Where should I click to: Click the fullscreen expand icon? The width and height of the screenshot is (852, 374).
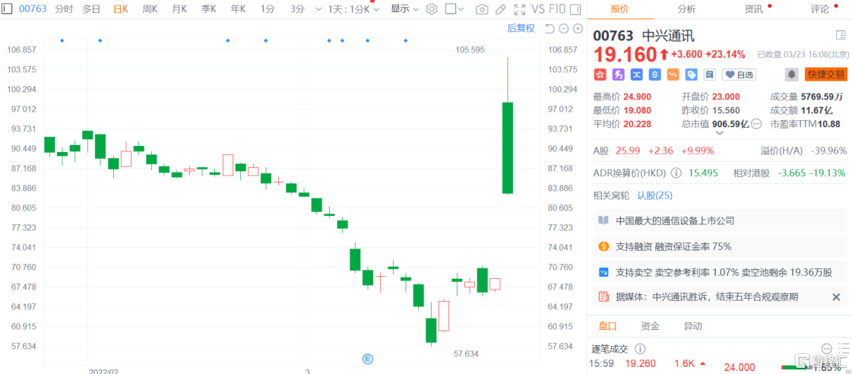[519, 9]
